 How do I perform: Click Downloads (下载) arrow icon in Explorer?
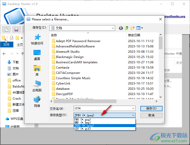point(9,62)
